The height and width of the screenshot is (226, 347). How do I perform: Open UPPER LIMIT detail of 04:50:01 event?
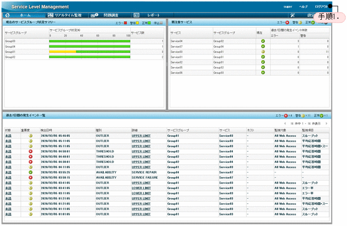tap(141, 151)
